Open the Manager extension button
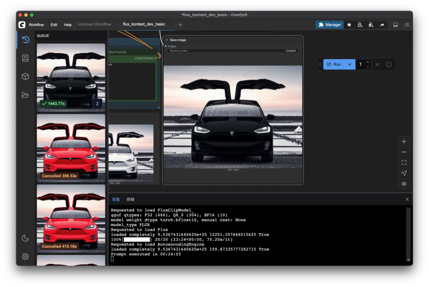This screenshot has width=429, height=287. [330, 25]
